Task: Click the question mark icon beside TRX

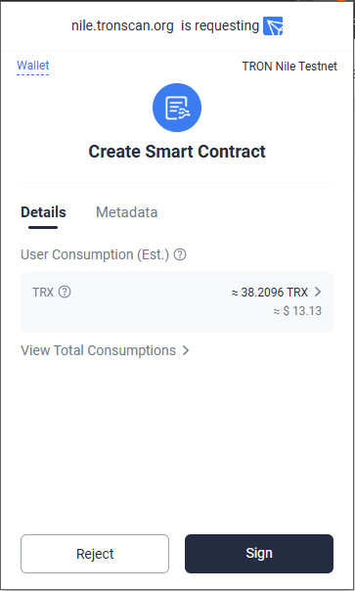Action: tap(65, 292)
